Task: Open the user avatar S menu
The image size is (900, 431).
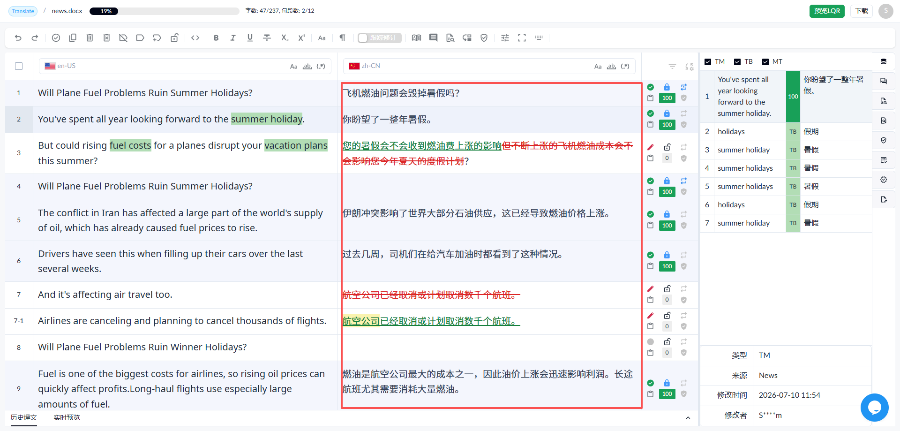Action: (x=886, y=11)
